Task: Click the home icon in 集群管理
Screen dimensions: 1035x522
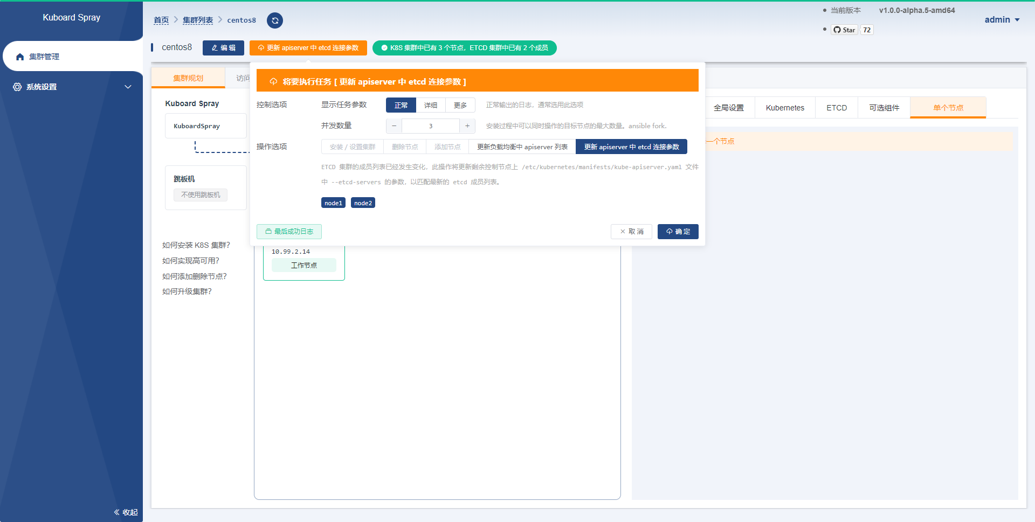Action: tap(20, 57)
